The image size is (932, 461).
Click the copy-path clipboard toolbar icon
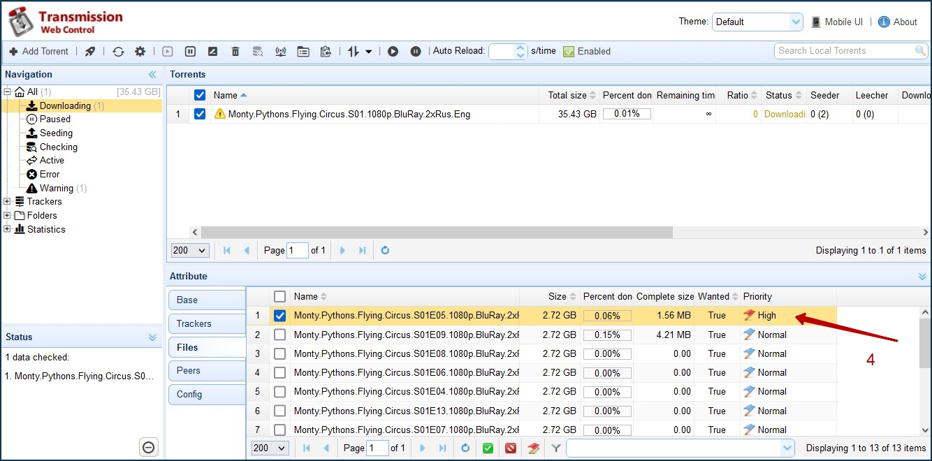point(325,51)
